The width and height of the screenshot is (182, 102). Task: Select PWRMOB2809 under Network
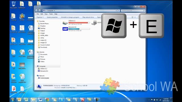click(x=45, y=78)
